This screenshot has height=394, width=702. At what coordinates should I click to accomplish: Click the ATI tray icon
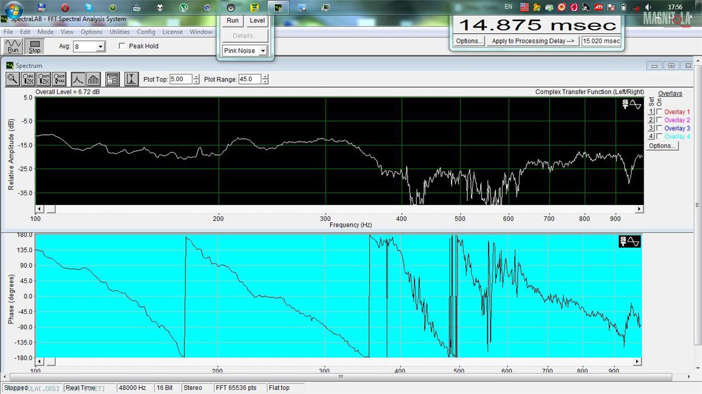[598, 8]
